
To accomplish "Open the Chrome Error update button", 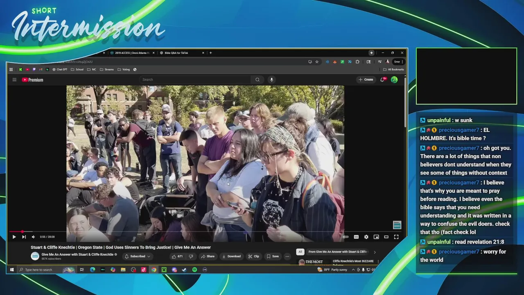I will 399,62.
